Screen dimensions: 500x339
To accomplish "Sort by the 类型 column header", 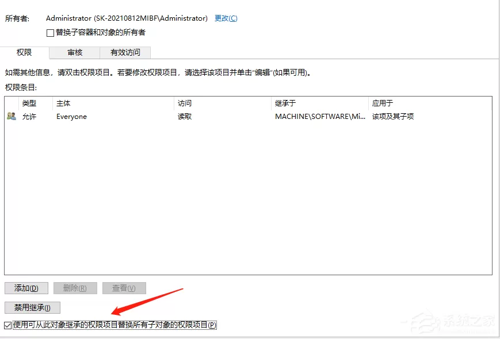I will tap(29, 103).
